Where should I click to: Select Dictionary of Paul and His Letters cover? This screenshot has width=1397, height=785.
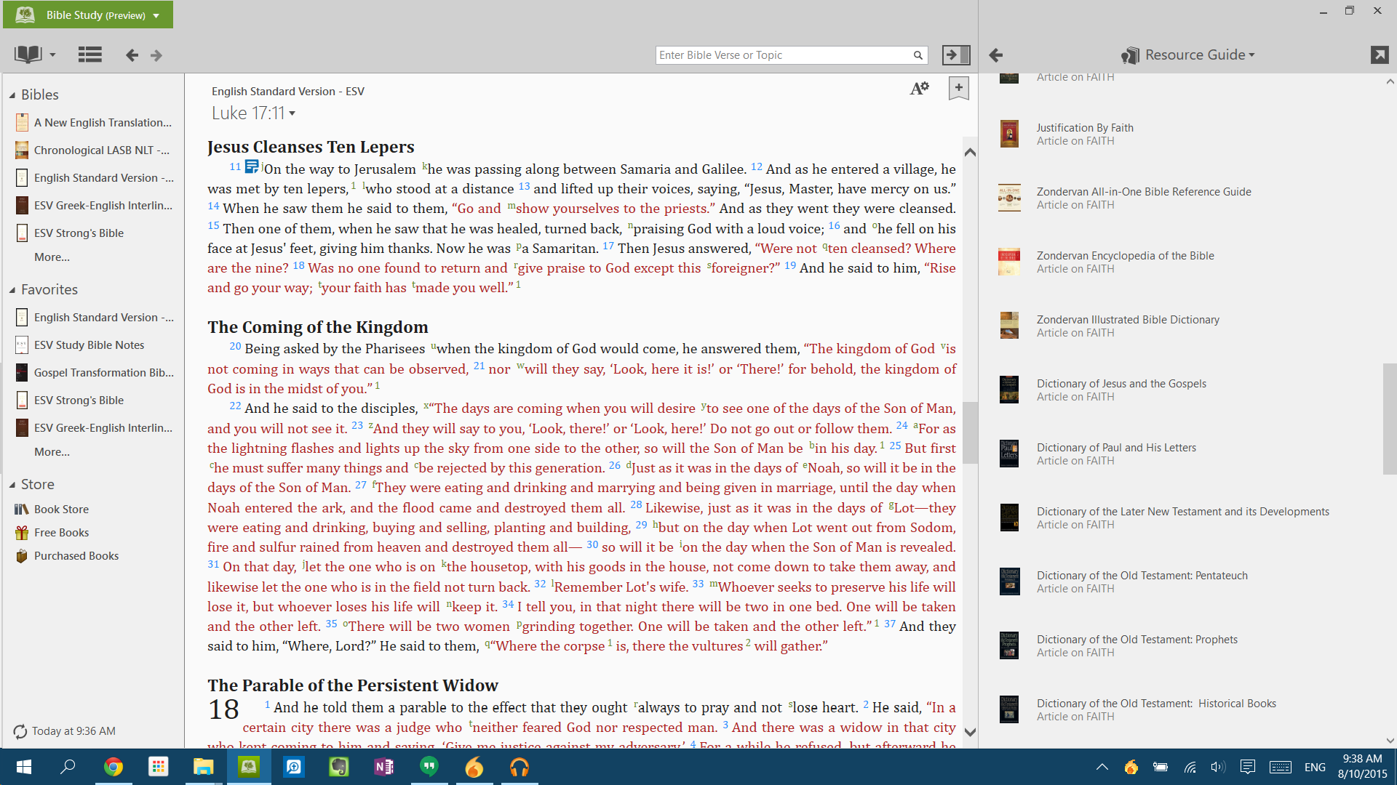[x=1009, y=454]
